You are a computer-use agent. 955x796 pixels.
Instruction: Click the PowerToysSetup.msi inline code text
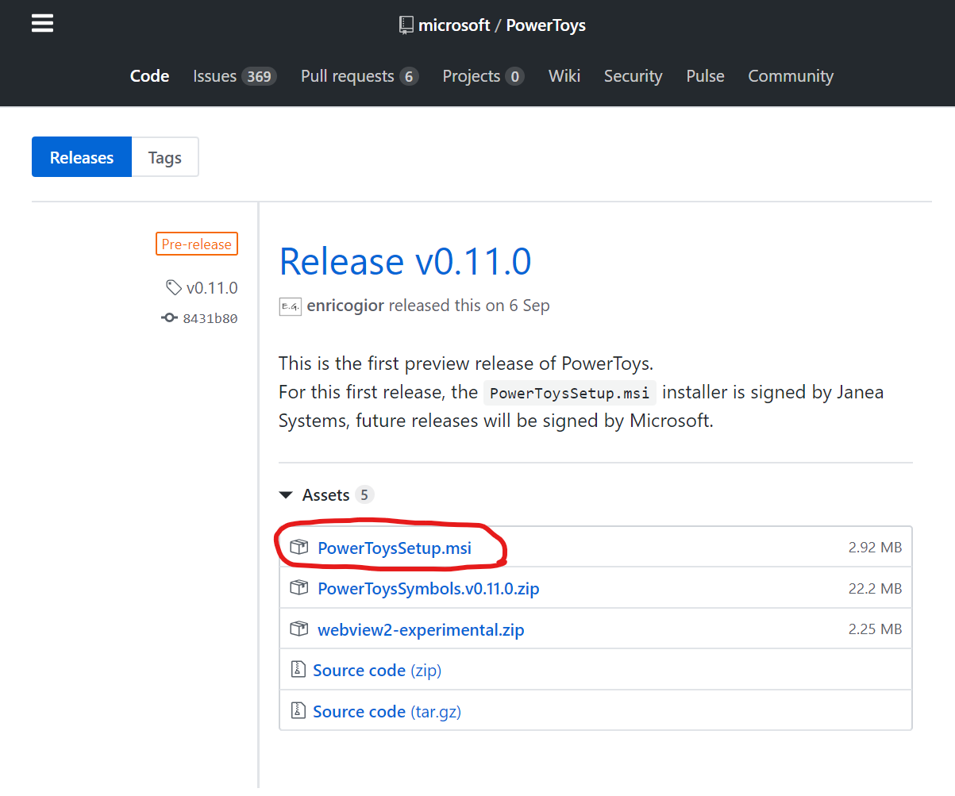tap(570, 393)
